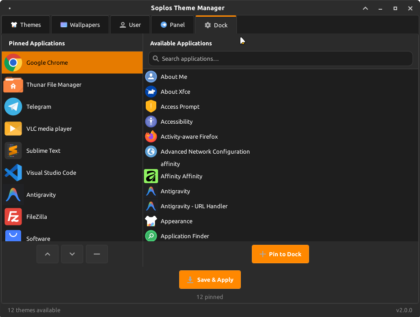Viewport: 420px width, 317px height.
Task: Click Save & Apply
Action: point(210,280)
